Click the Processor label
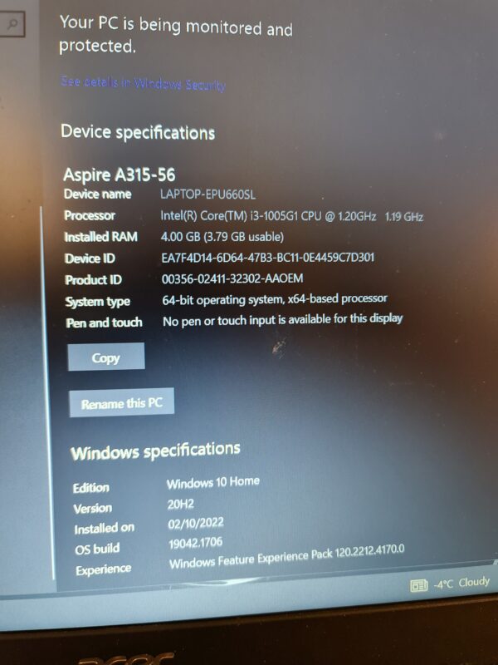Image resolution: width=498 pixels, height=665 pixels. pyautogui.click(x=90, y=215)
